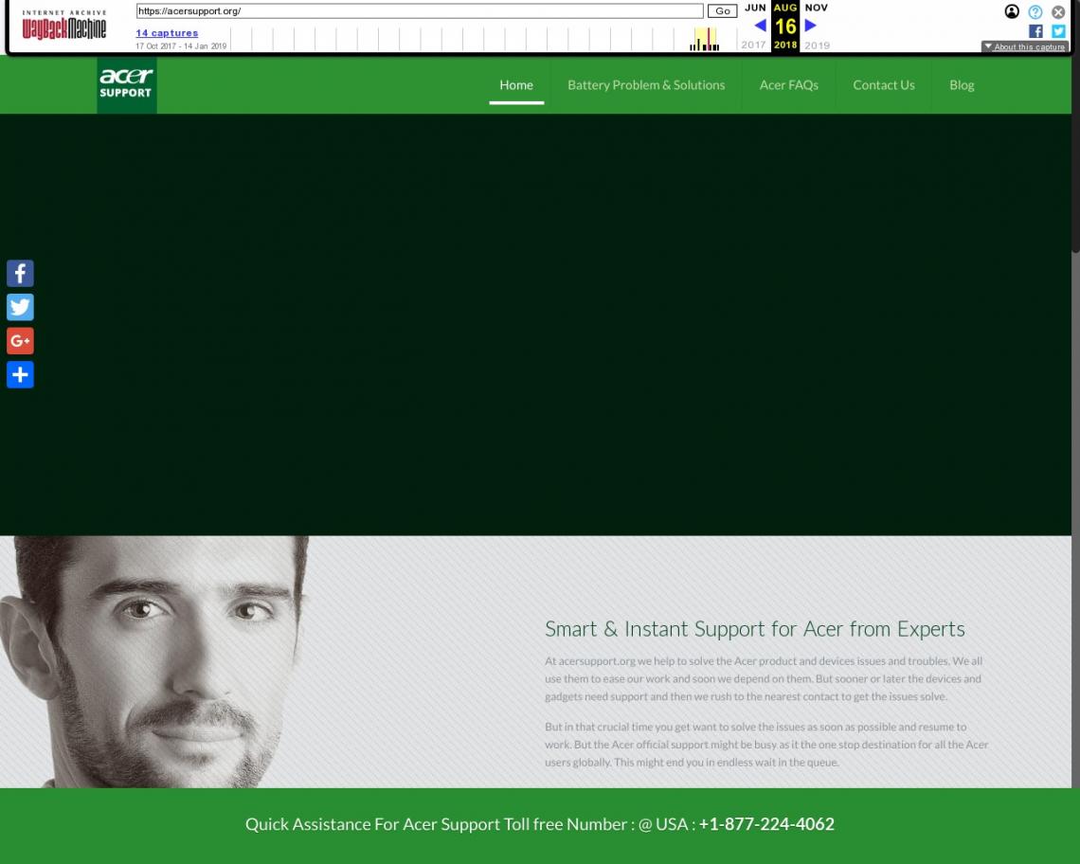
Task: Click the AUG month label
Action: click(x=785, y=8)
